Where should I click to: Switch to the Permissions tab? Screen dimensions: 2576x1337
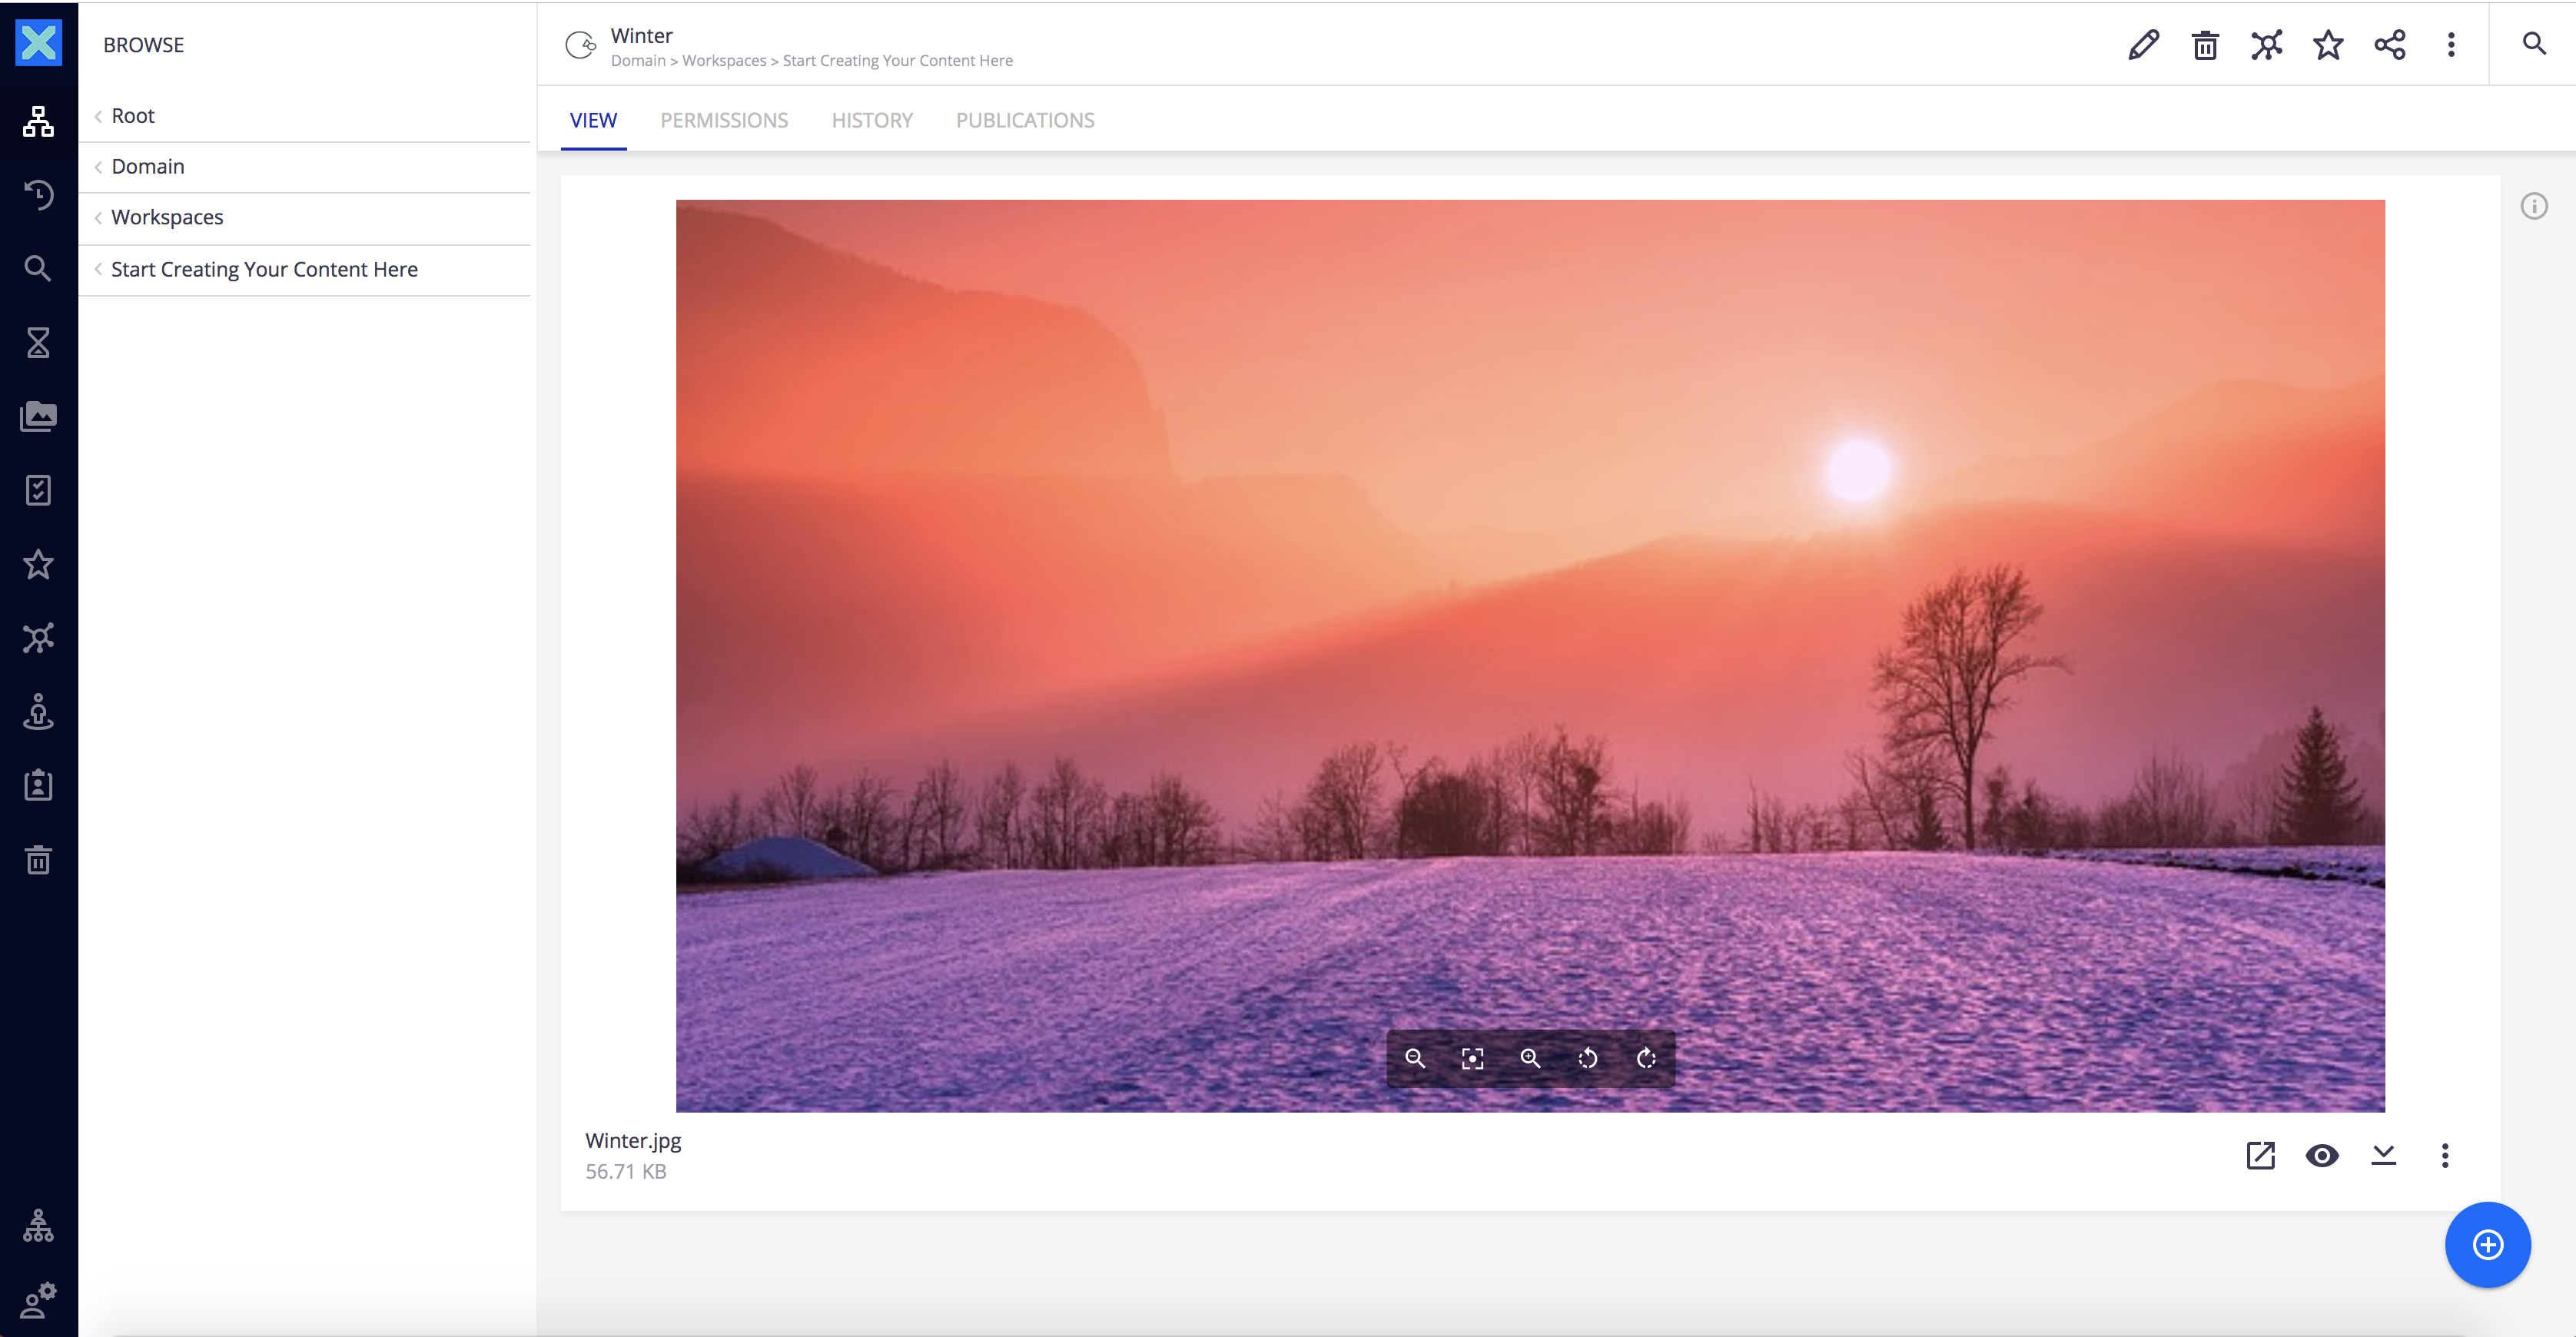(x=724, y=121)
